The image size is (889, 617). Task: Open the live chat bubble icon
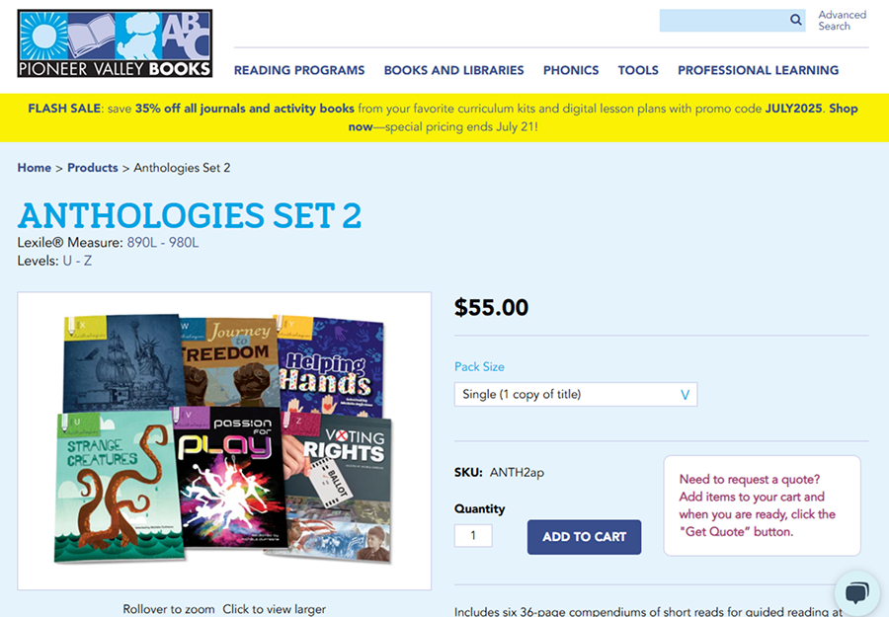click(856, 592)
